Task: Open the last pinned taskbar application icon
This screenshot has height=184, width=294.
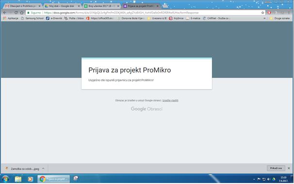Action: click(76, 178)
